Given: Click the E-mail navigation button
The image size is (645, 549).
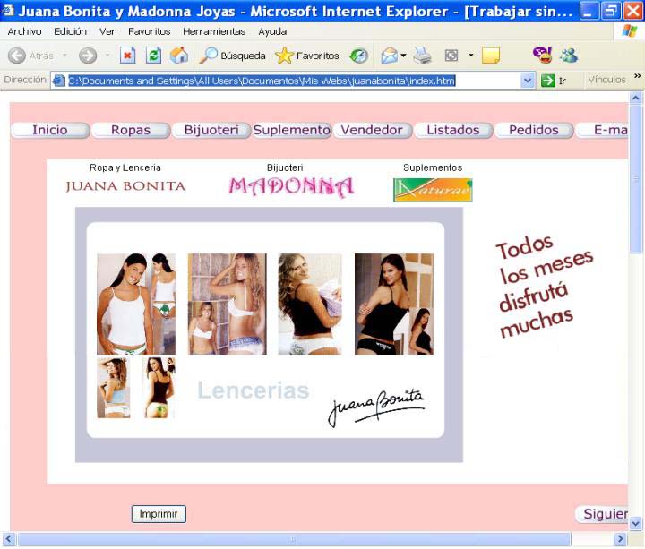Looking at the screenshot, I should (x=602, y=131).
